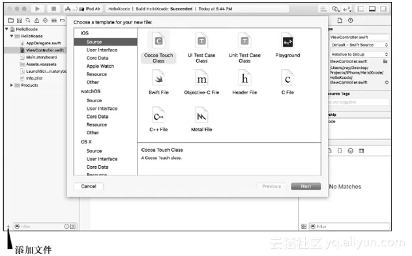Screen dimensions: 412x256
Task: Open the breakpoint navigator
Action: (63, 20)
